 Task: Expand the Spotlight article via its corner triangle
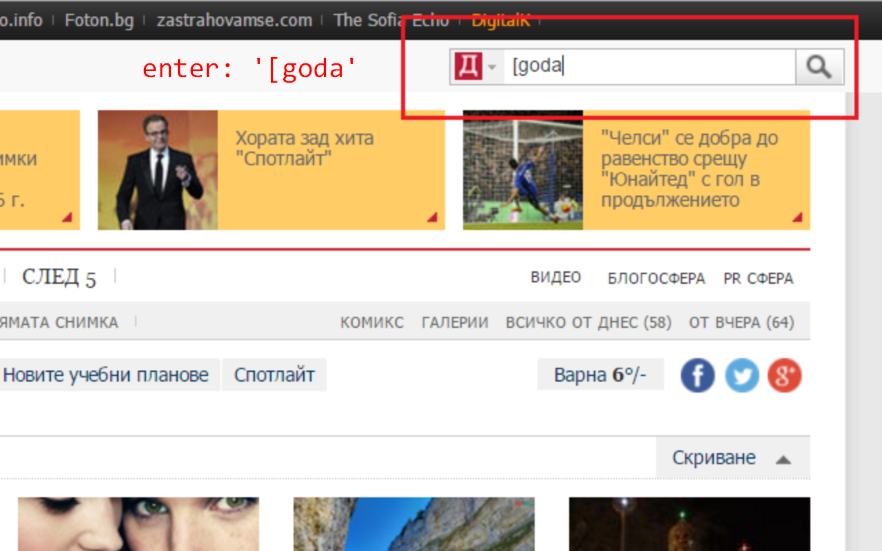pyautogui.click(x=433, y=218)
